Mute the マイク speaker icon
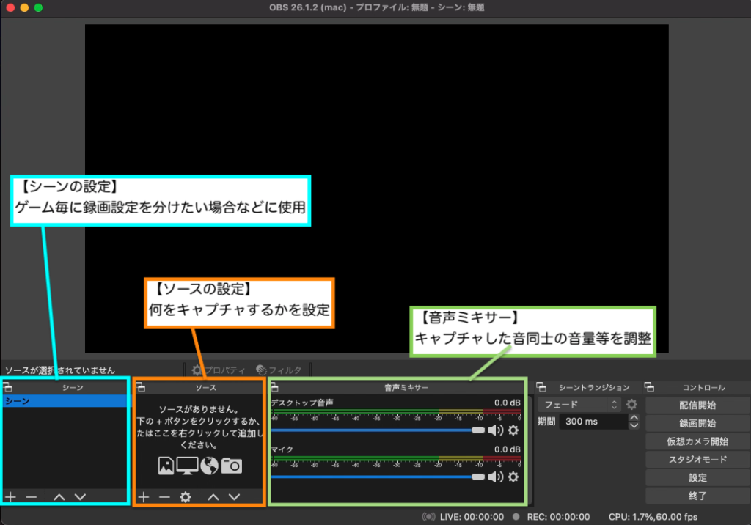This screenshot has width=751, height=525. click(x=496, y=477)
